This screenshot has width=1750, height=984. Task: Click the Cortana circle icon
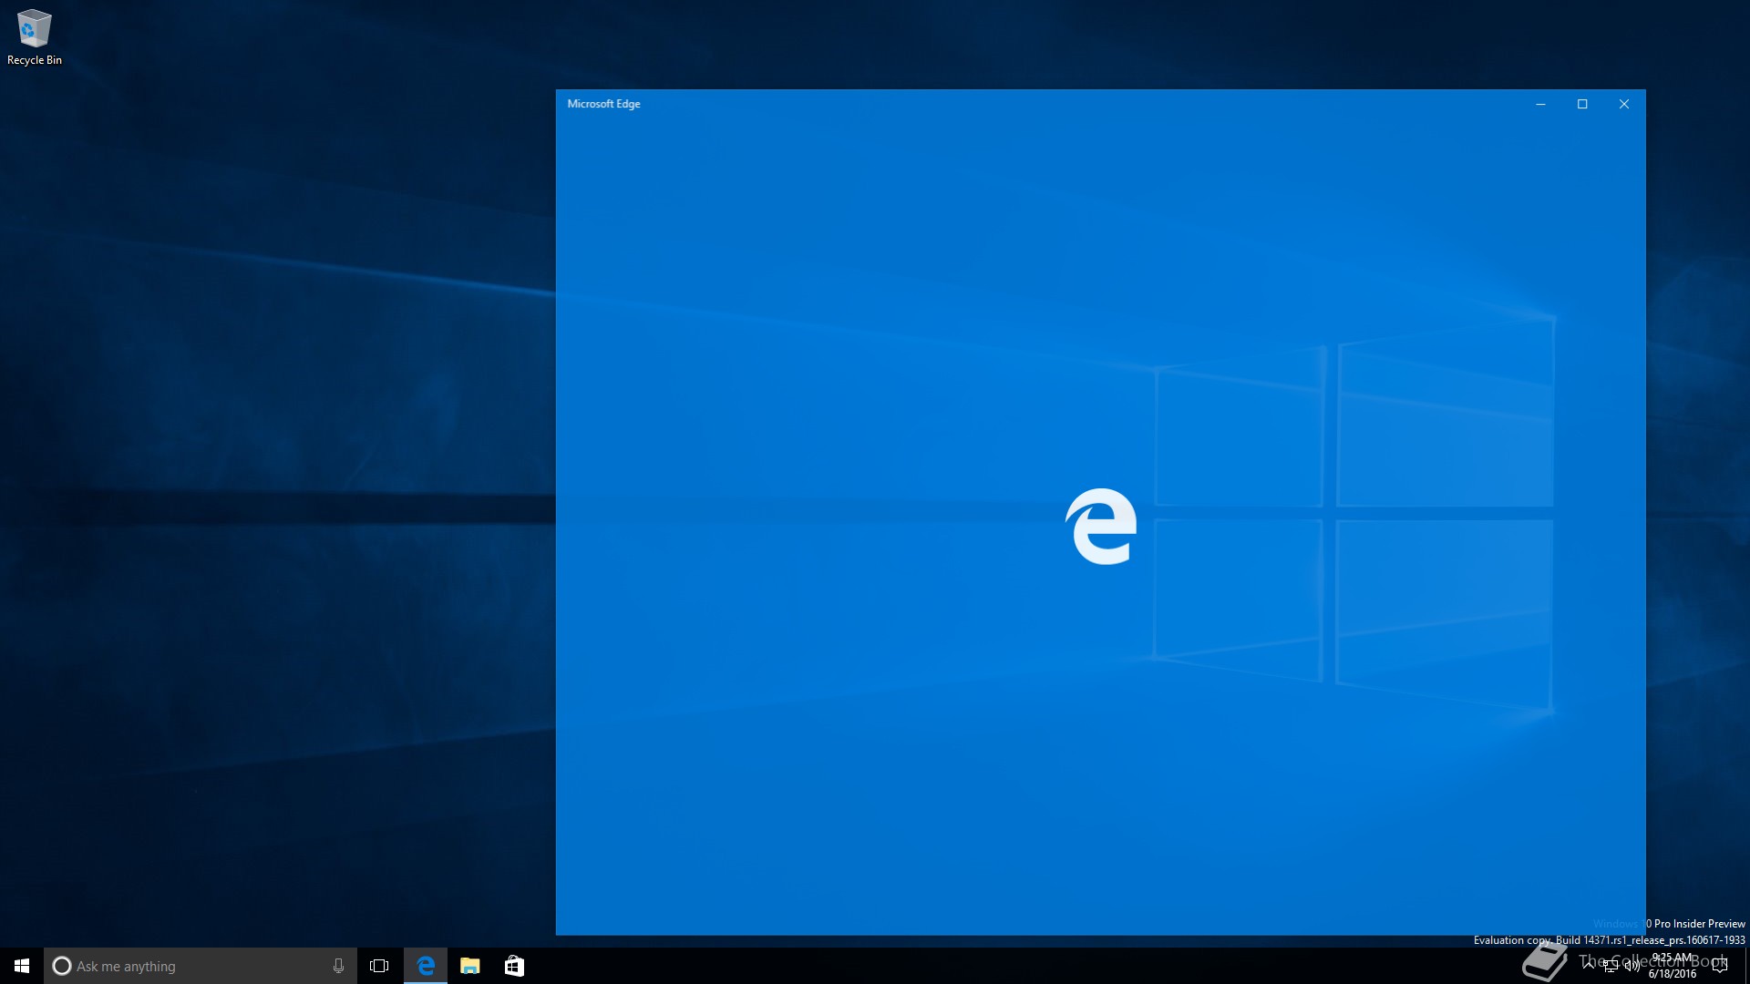(x=62, y=966)
